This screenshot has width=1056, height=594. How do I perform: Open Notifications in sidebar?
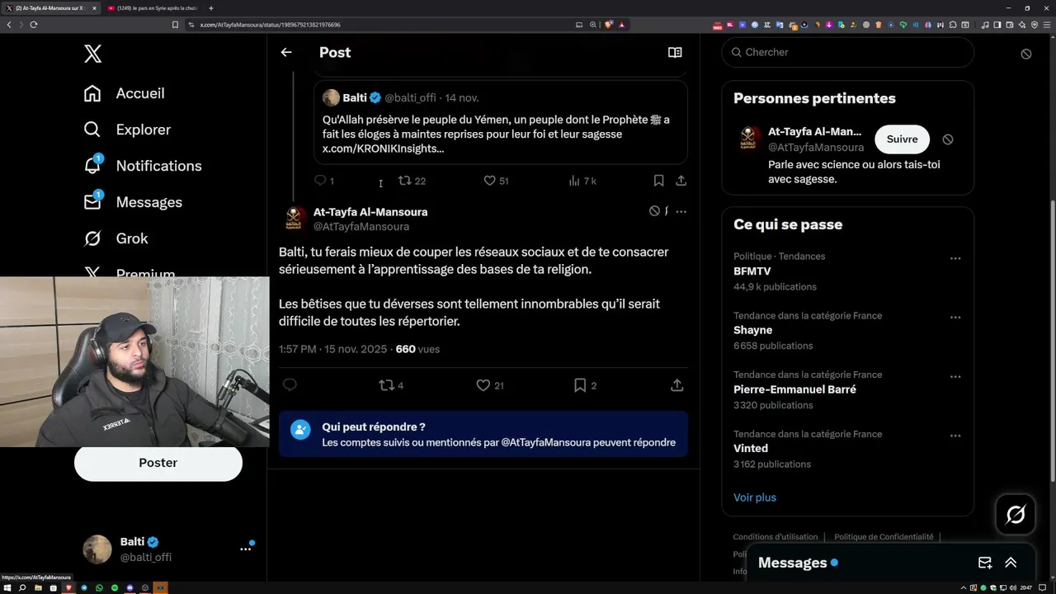tap(143, 166)
